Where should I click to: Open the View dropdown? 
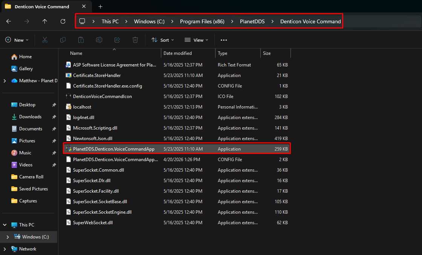coord(196,40)
